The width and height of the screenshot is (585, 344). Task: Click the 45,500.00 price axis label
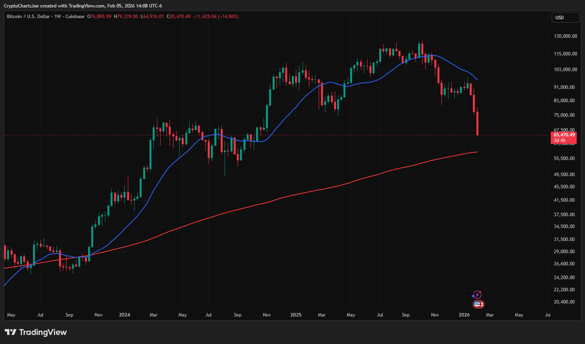(x=565, y=187)
